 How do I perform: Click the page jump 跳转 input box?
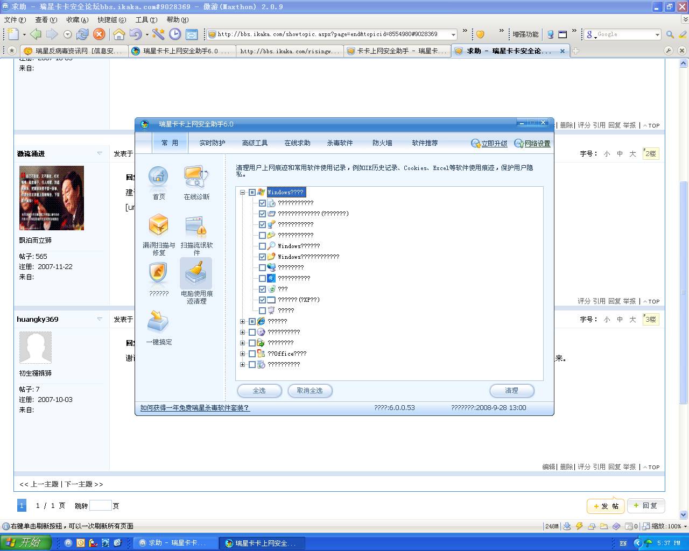click(x=100, y=506)
